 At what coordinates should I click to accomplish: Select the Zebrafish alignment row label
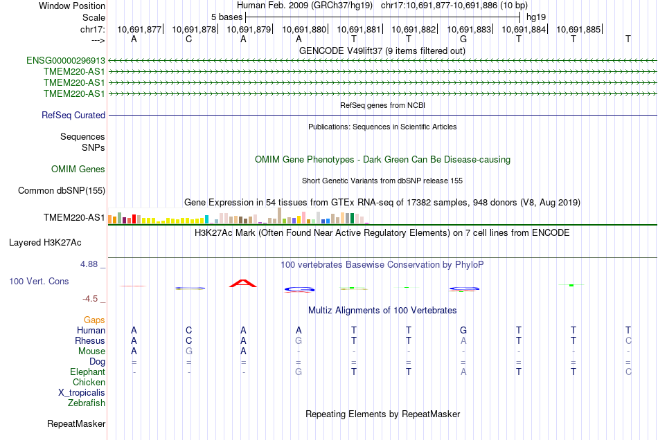click(87, 403)
